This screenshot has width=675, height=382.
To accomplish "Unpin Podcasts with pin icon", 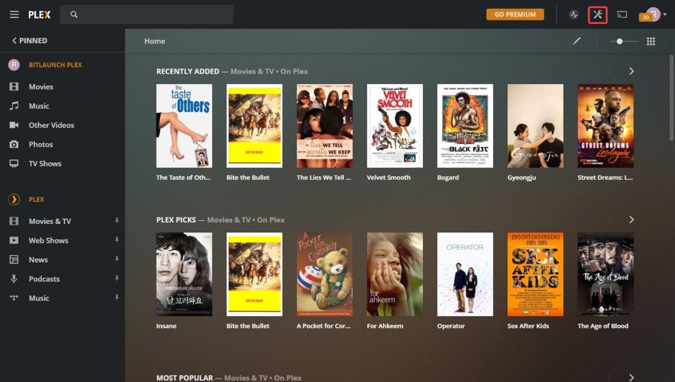I will [117, 279].
